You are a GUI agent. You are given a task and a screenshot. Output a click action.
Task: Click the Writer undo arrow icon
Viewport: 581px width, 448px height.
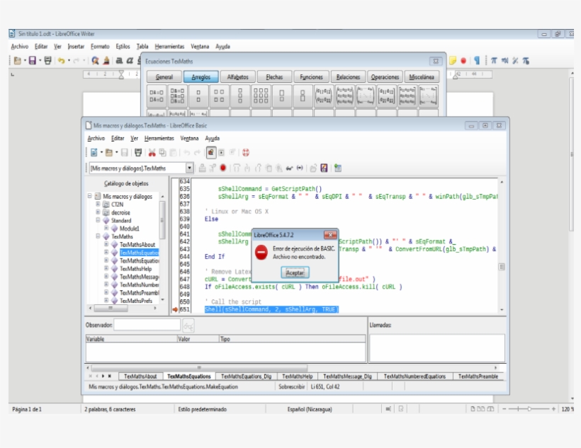(x=62, y=61)
